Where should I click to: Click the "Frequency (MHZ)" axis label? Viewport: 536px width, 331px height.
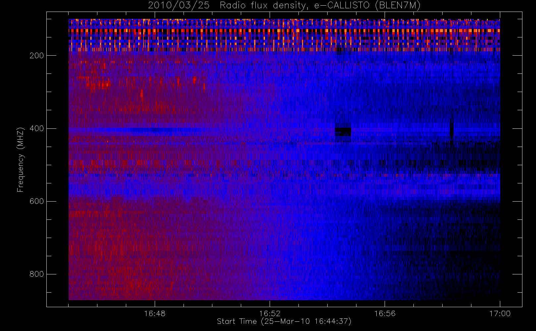tap(21, 160)
